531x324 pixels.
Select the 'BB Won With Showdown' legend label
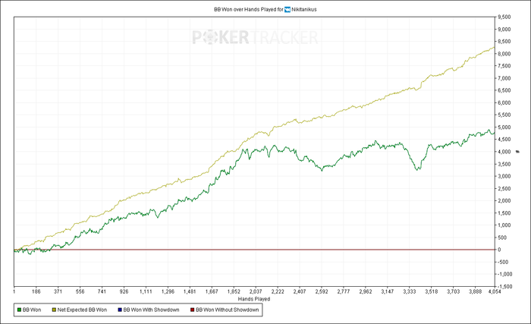[151, 310]
